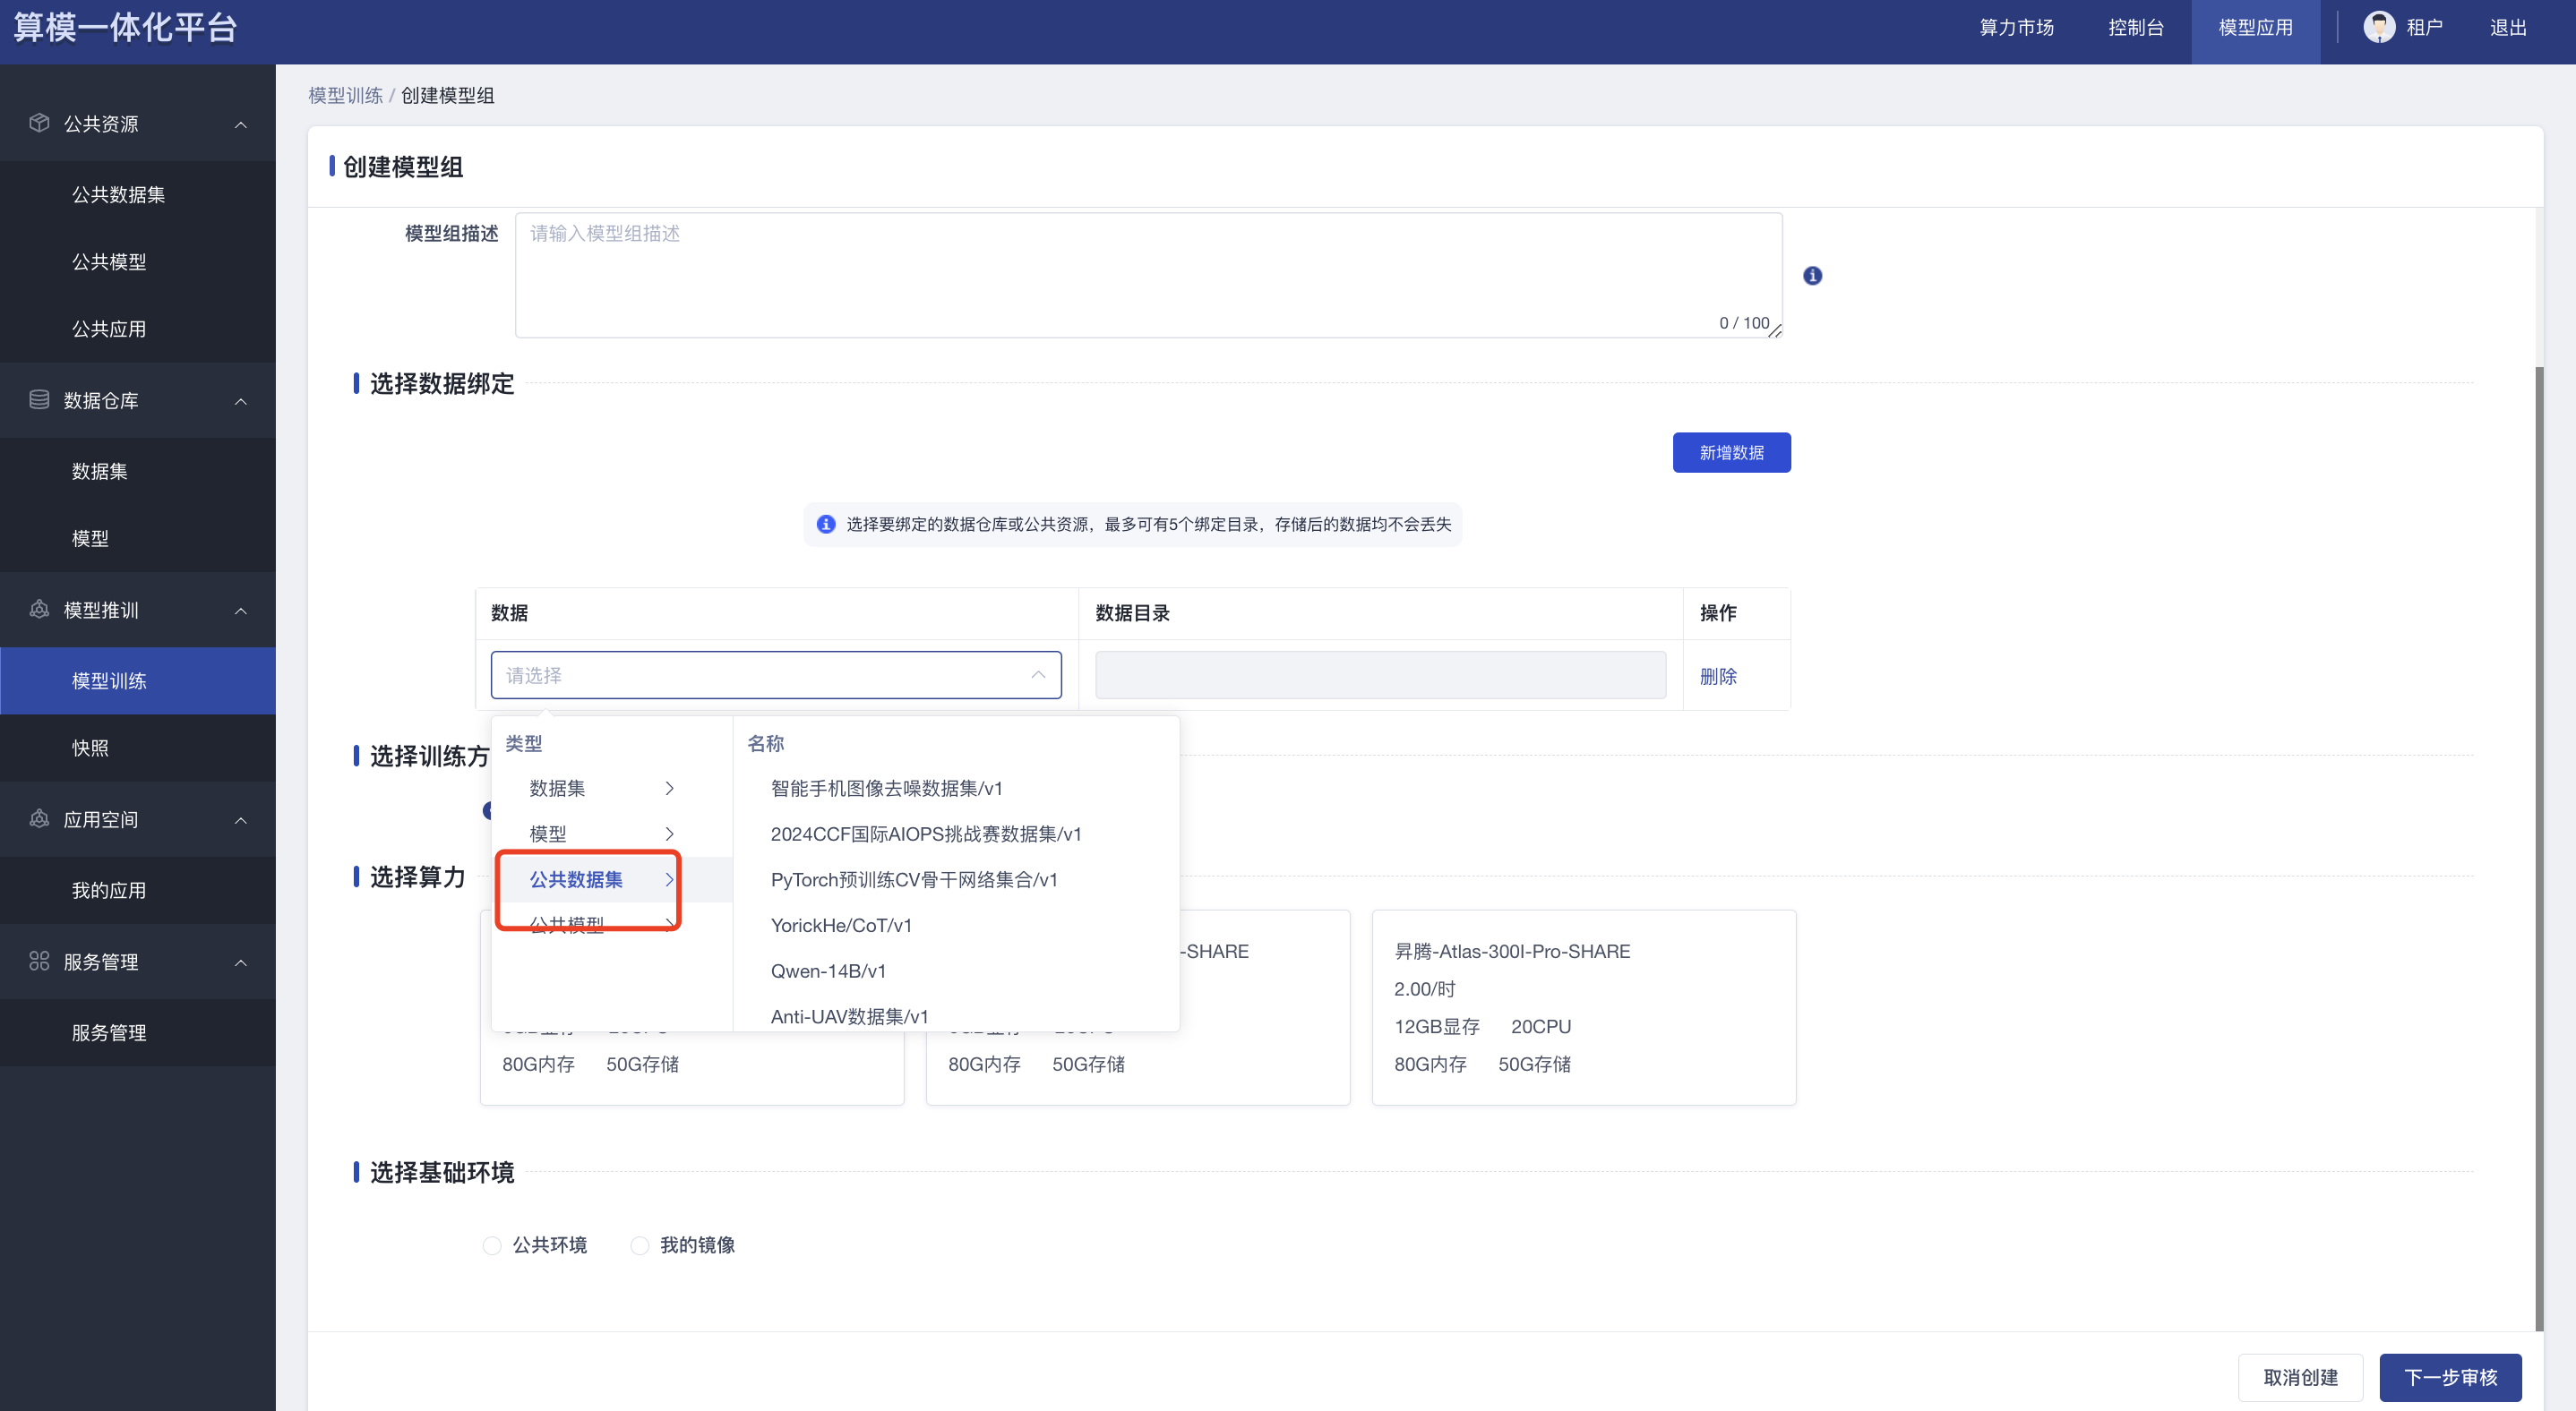2576x1411 pixels.
Task: Click the 租户 user avatar icon
Action: (2378, 27)
